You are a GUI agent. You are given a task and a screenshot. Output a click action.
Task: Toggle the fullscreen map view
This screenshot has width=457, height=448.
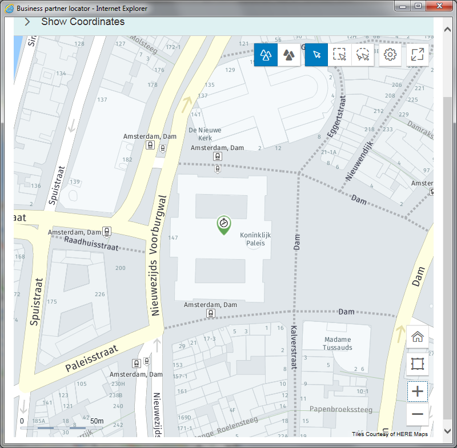(418, 55)
